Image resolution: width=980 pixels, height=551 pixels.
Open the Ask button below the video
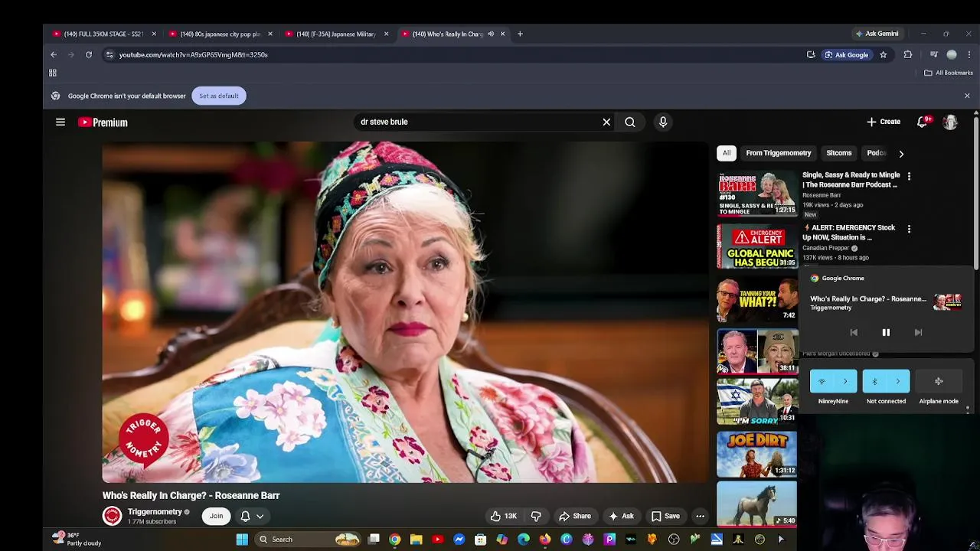[621, 517]
